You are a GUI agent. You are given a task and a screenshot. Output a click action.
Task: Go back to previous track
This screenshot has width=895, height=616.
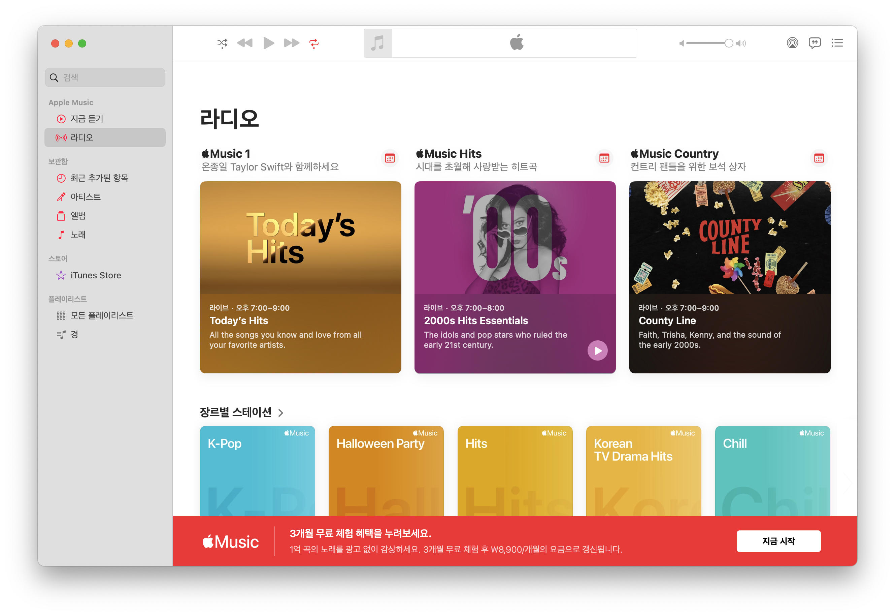[x=244, y=43]
